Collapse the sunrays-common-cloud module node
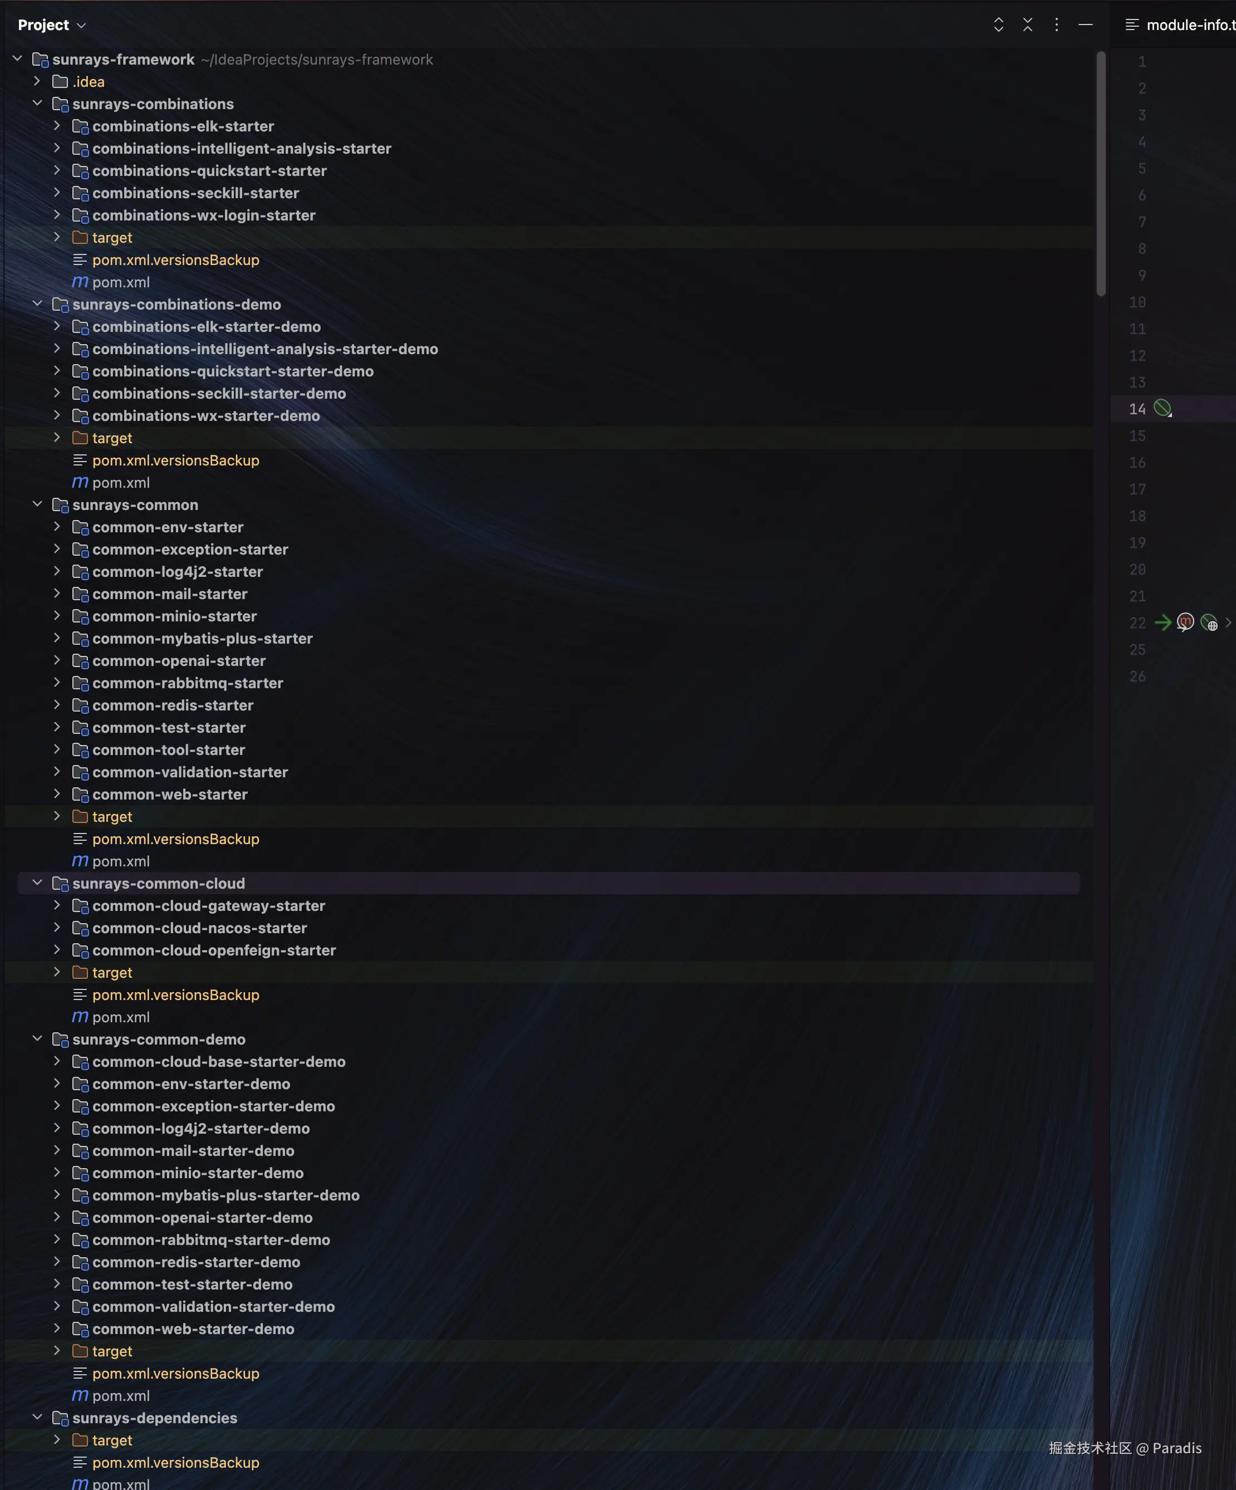This screenshot has height=1490, width=1236. point(38,883)
